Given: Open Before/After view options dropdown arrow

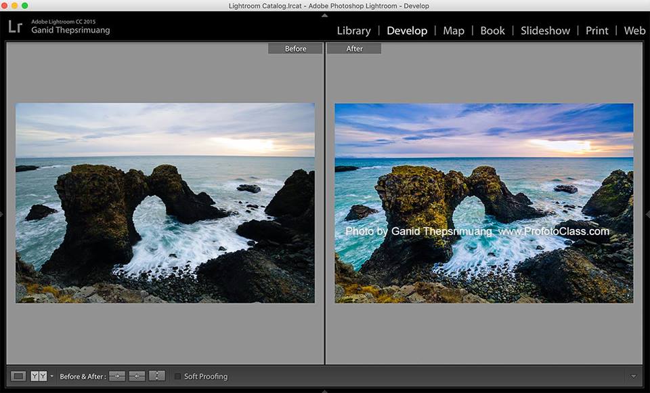Looking at the screenshot, I should coord(51,376).
